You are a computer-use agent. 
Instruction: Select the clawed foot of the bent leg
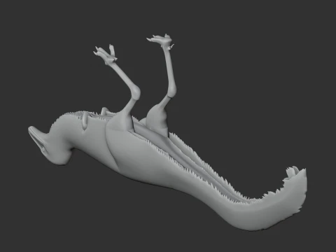106,55
